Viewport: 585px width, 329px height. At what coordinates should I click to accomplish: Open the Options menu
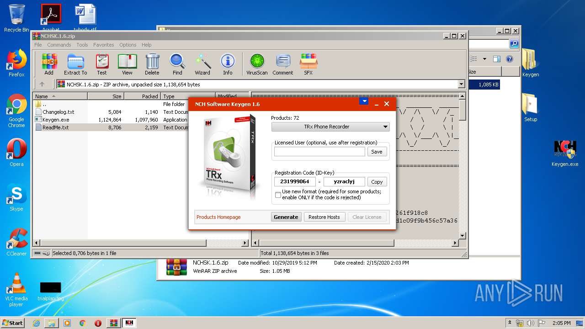[x=128, y=45]
